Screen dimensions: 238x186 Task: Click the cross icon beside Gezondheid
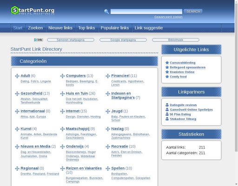[17, 93]
